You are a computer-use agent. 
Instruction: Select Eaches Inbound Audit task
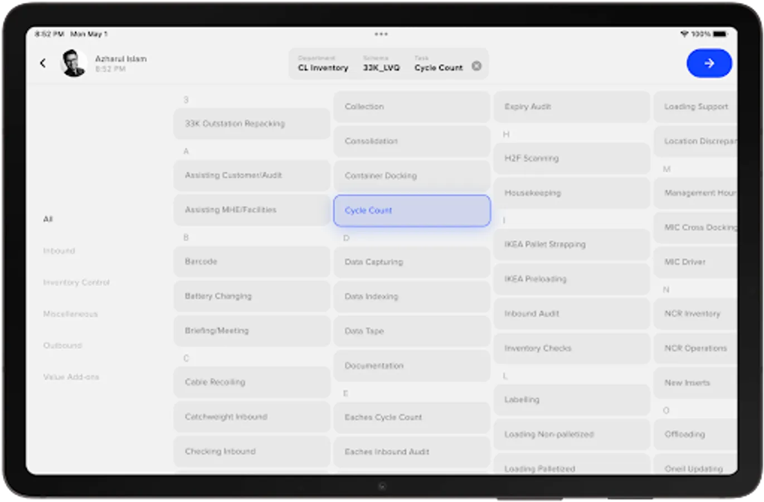pyautogui.click(x=412, y=452)
